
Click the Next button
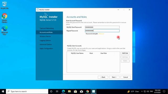114,77
